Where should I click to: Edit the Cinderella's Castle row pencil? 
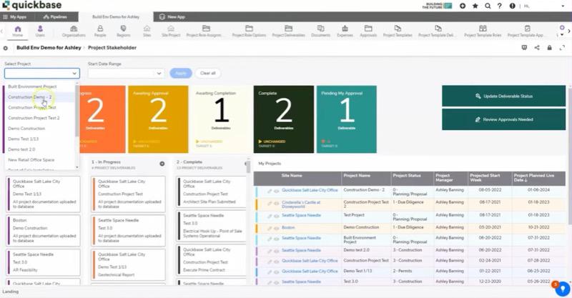(x=270, y=204)
